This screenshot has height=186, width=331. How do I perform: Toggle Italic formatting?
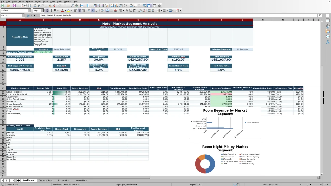[x=51, y=10]
